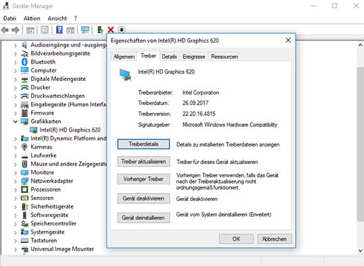Switch to the Ereignisse tab
The width and height of the screenshot is (364, 266).
click(194, 57)
